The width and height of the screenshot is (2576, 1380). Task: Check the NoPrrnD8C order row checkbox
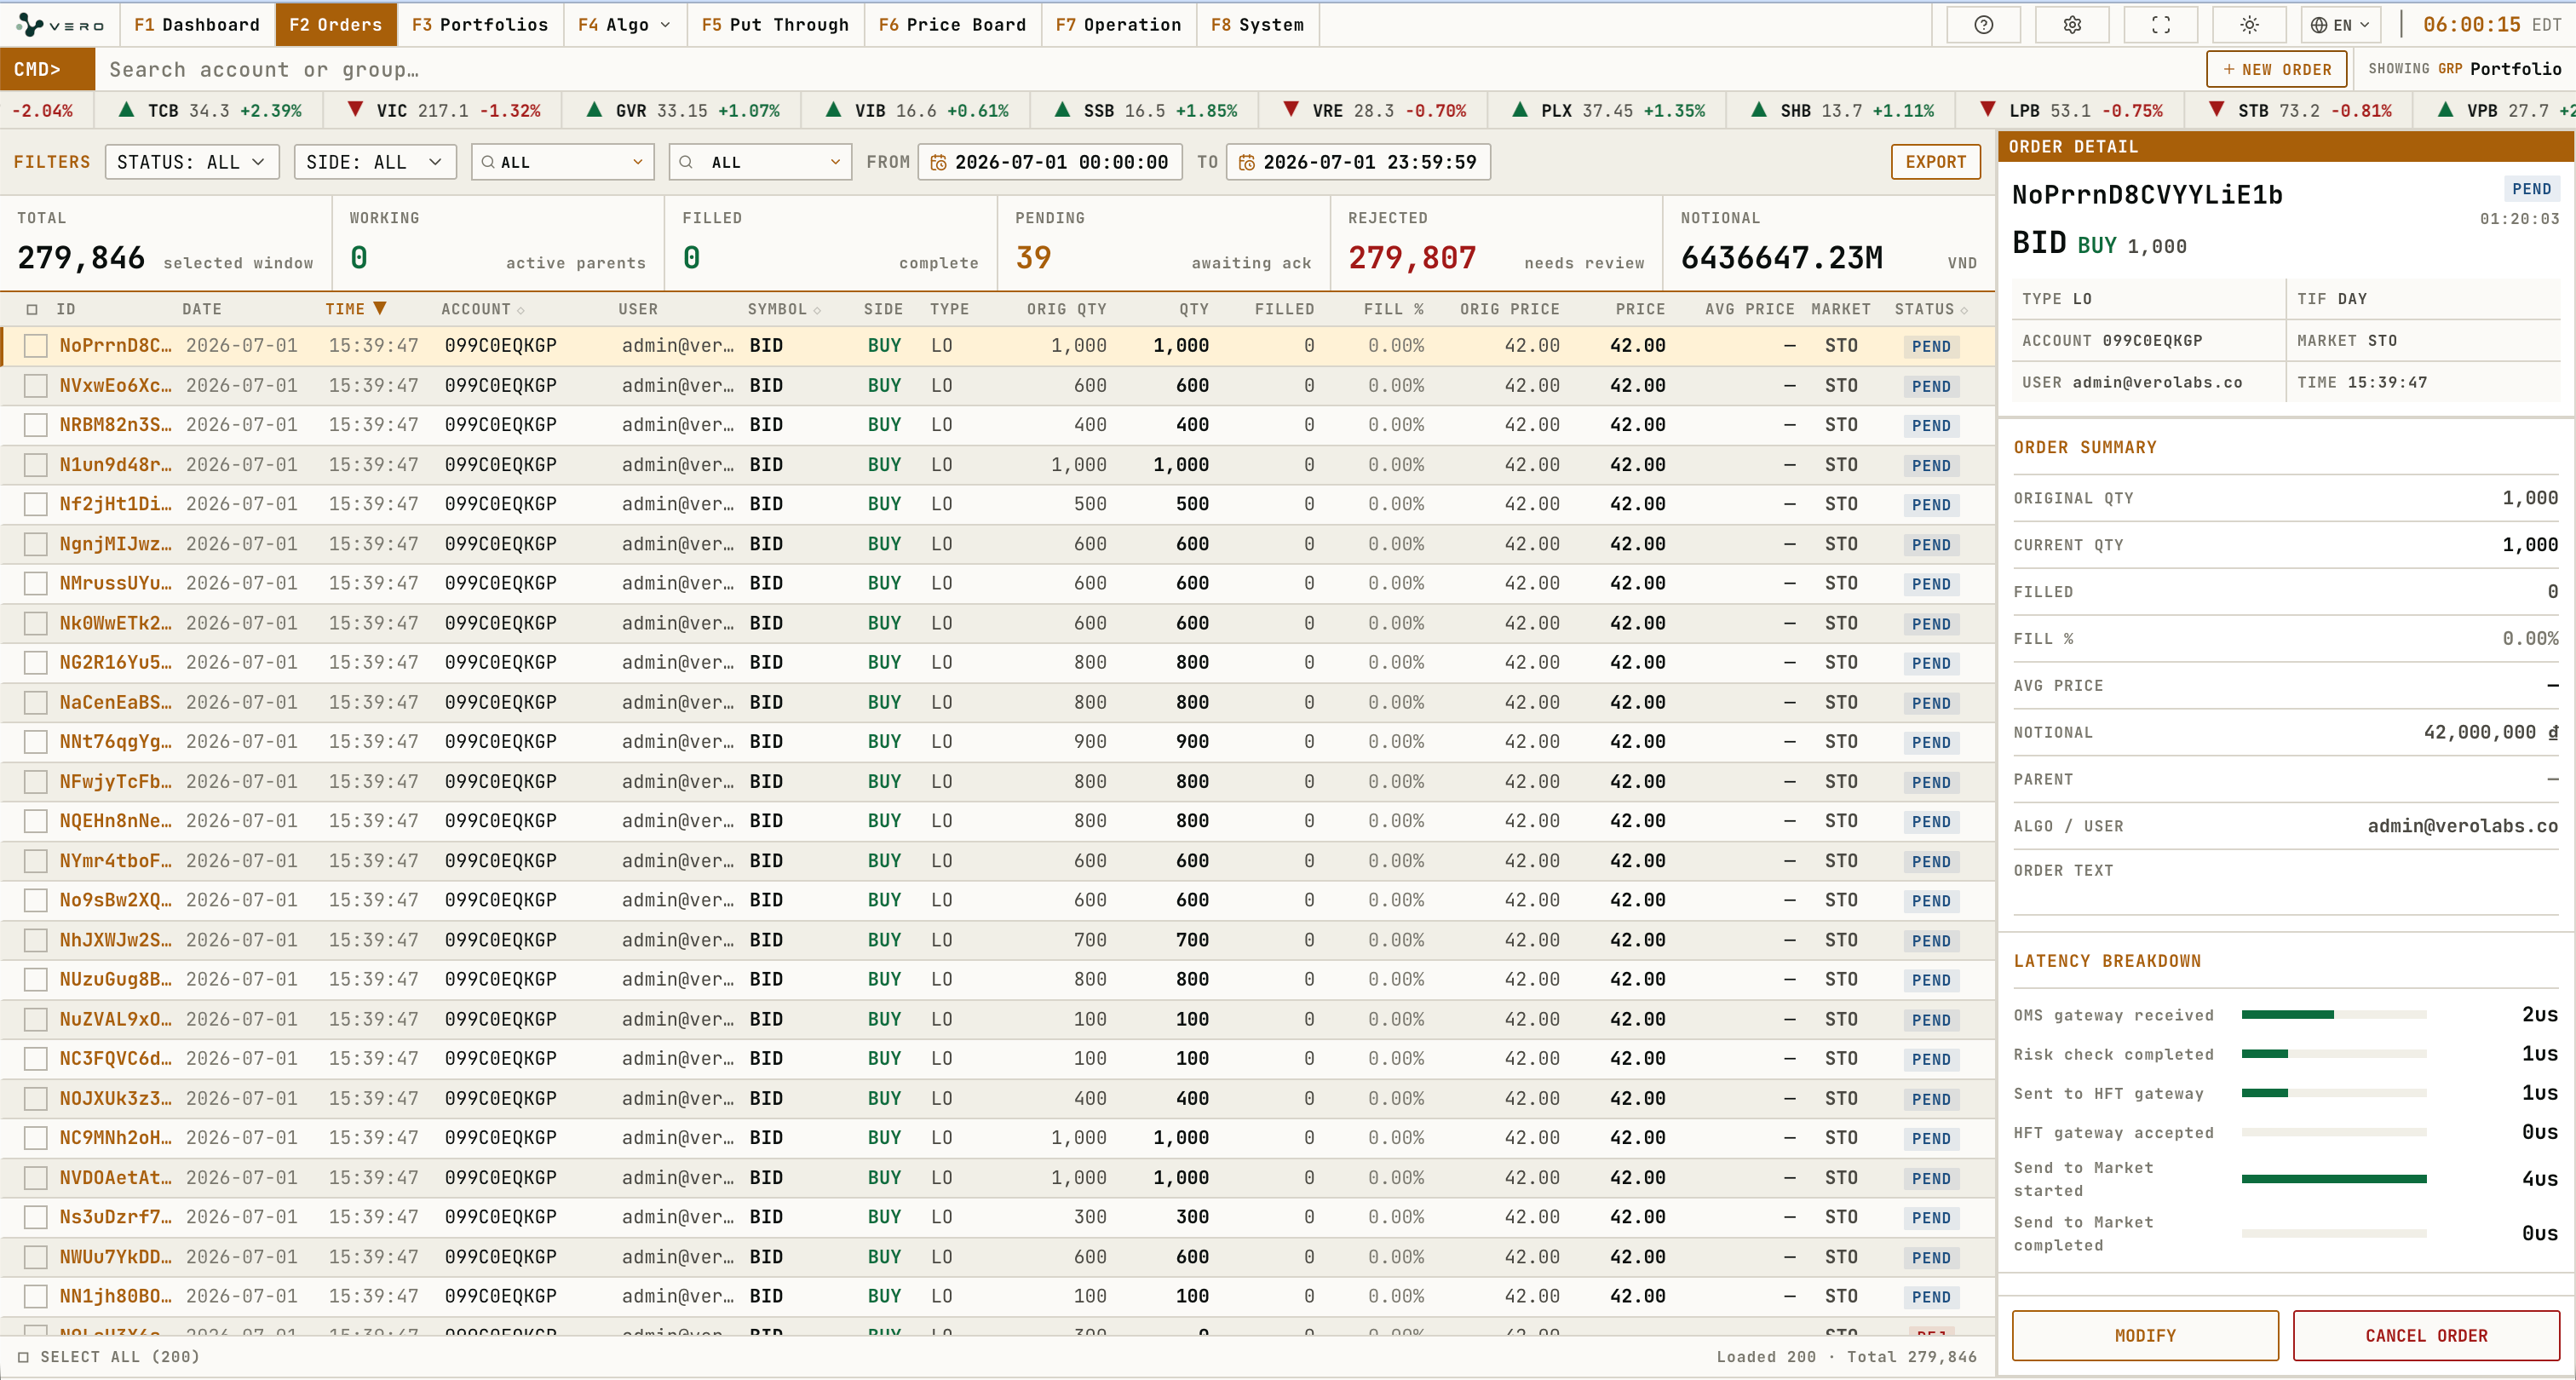(36, 346)
